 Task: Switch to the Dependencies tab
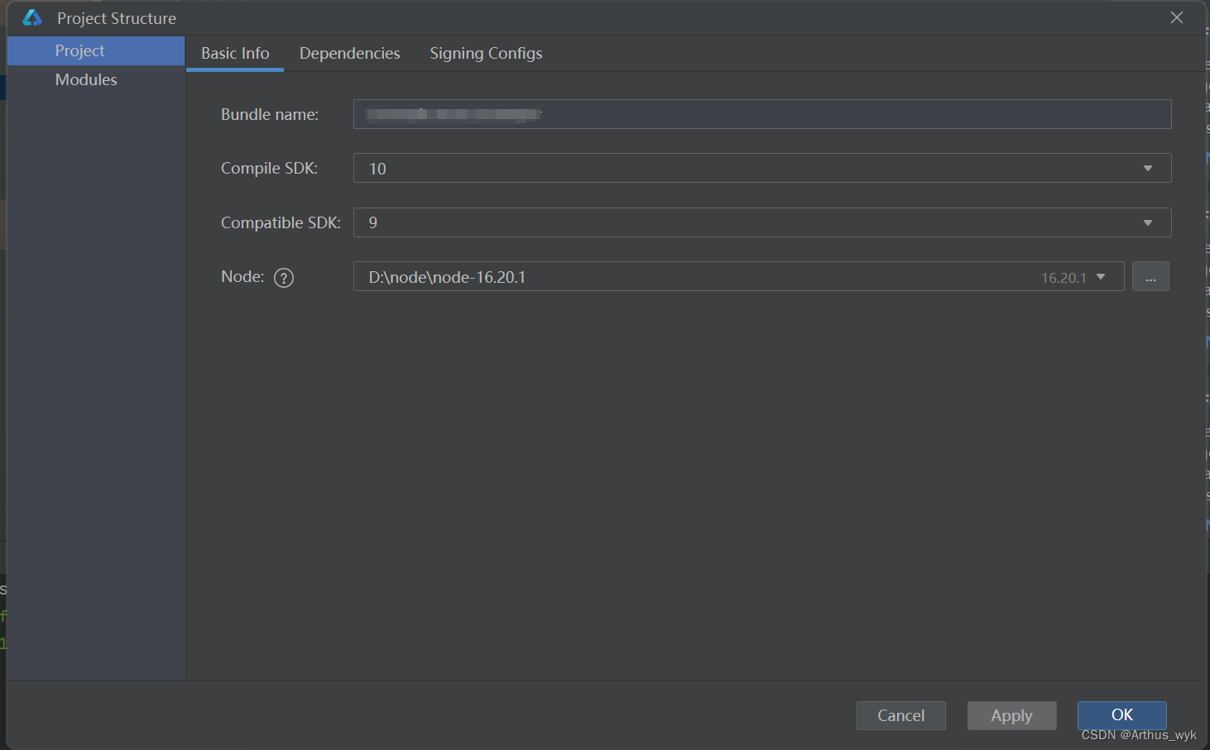click(349, 53)
